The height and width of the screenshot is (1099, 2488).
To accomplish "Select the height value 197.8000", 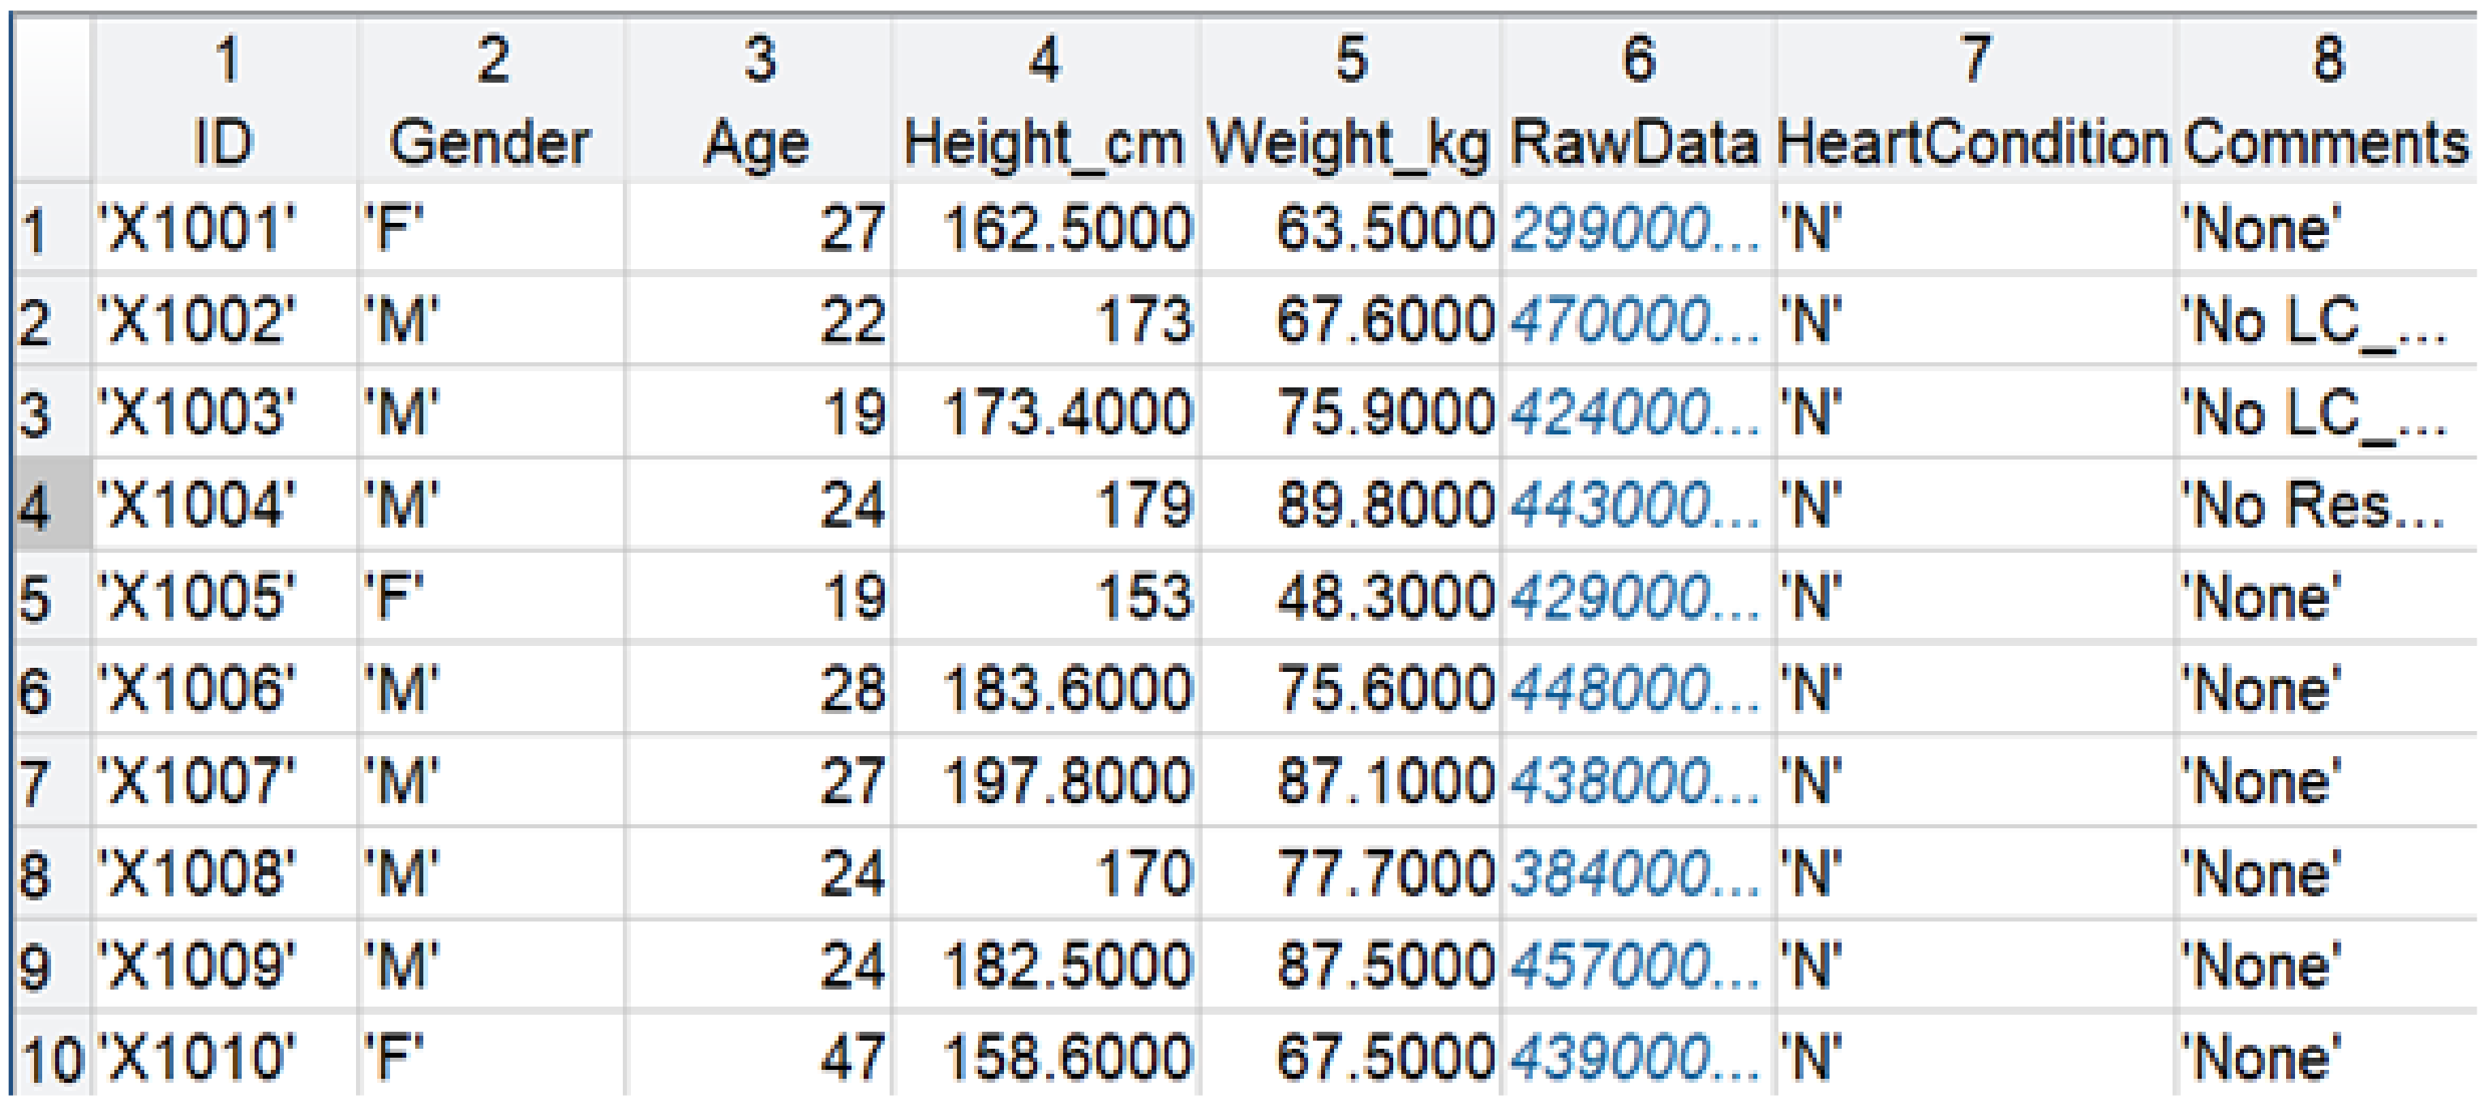I will pos(1066,781).
